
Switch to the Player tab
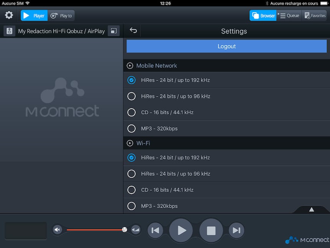coord(34,16)
